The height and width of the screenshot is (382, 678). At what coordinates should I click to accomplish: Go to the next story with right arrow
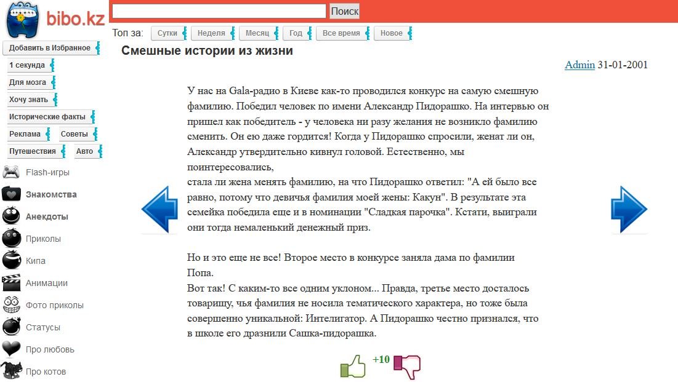click(x=629, y=209)
